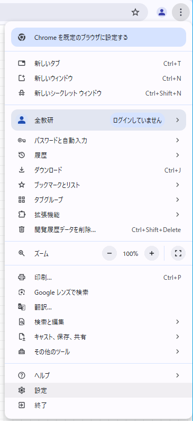
Task: Select ダウンロード from the menu
Action: (98, 170)
